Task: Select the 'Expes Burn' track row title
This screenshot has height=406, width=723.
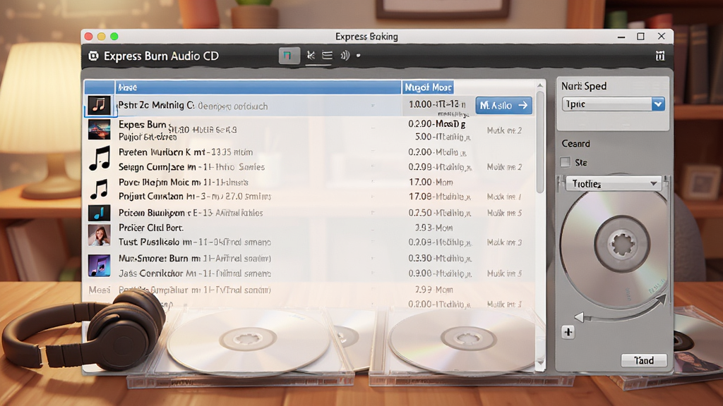Action: point(142,124)
